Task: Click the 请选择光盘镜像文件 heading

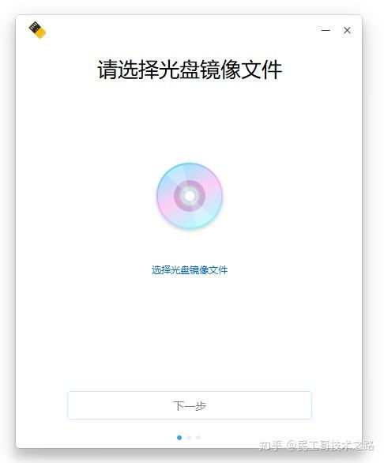Action: (190, 70)
